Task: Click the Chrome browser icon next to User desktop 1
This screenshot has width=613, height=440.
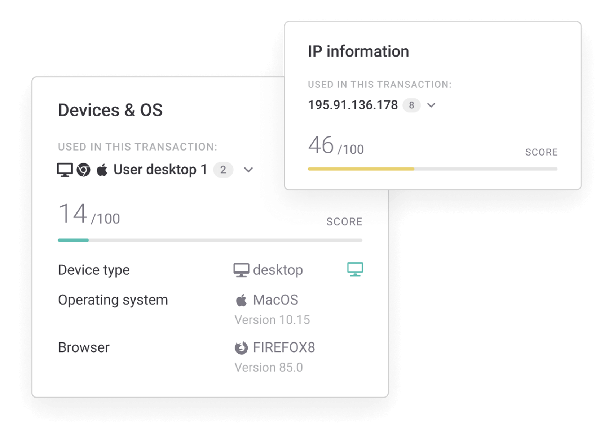Action: (x=84, y=169)
